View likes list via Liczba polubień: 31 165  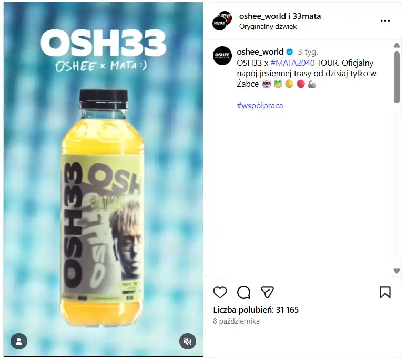(256, 310)
